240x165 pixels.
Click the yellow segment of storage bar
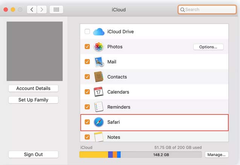94,154
